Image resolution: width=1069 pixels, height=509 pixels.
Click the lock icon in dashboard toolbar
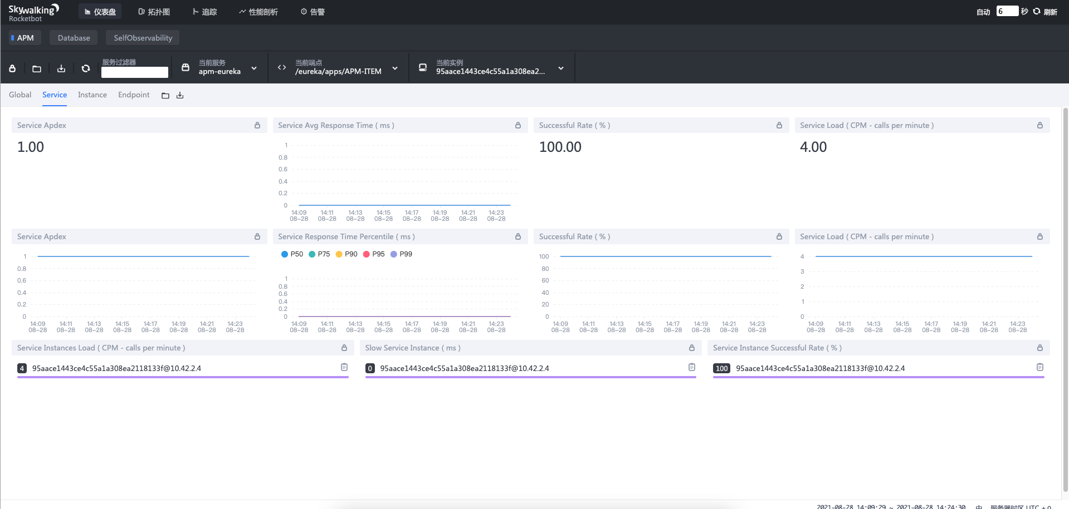12,68
